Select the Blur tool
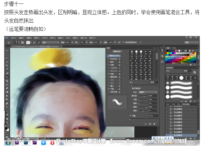204x147 pixels. click(x=7, y=96)
